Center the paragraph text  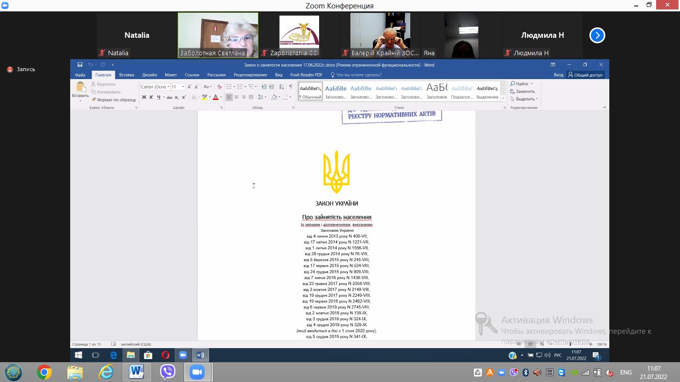[236, 97]
